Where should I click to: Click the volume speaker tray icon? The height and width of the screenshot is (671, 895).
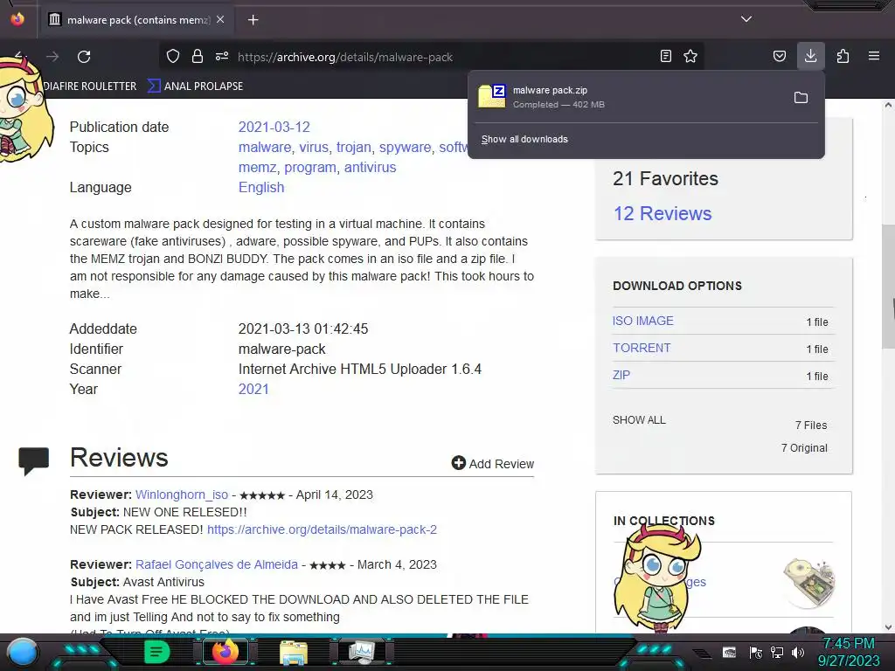pyautogui.click(x=798, y=653)
